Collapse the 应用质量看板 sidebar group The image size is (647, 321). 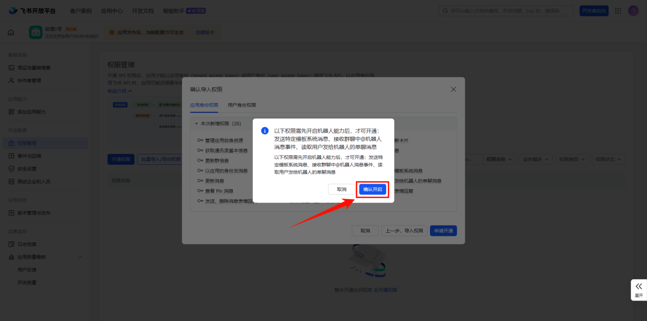80,257
